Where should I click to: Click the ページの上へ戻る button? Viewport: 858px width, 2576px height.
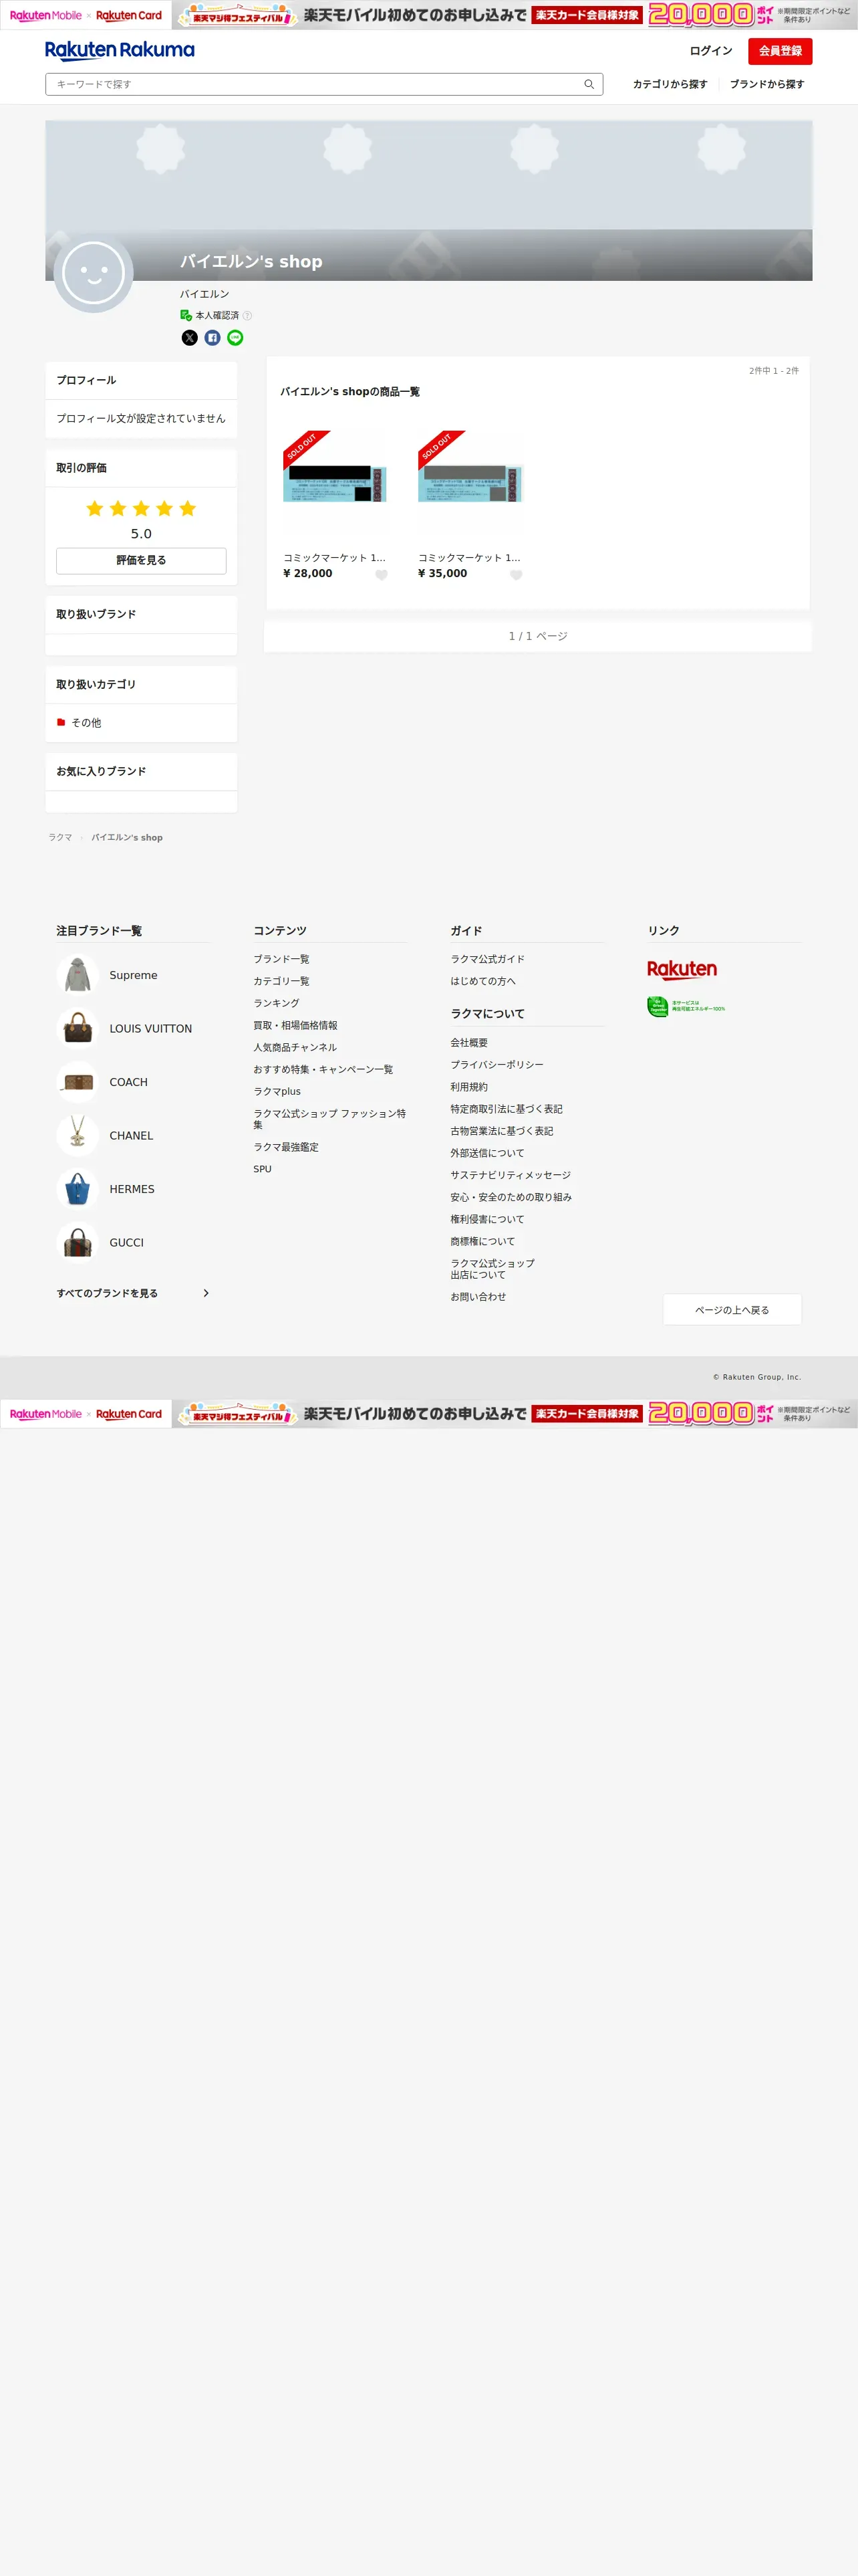pos(732,1310)
